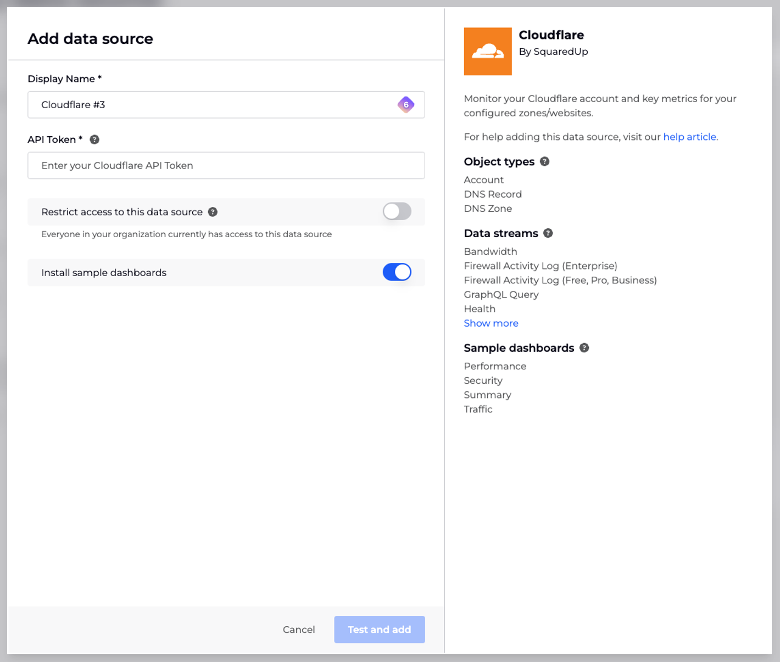Click the Summary sample dashboard
This screenshot has width=780, height=662.
pyautogui.click(x=487, y=395)
